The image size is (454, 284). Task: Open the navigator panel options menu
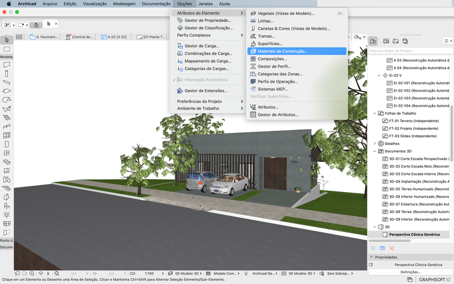448,41
